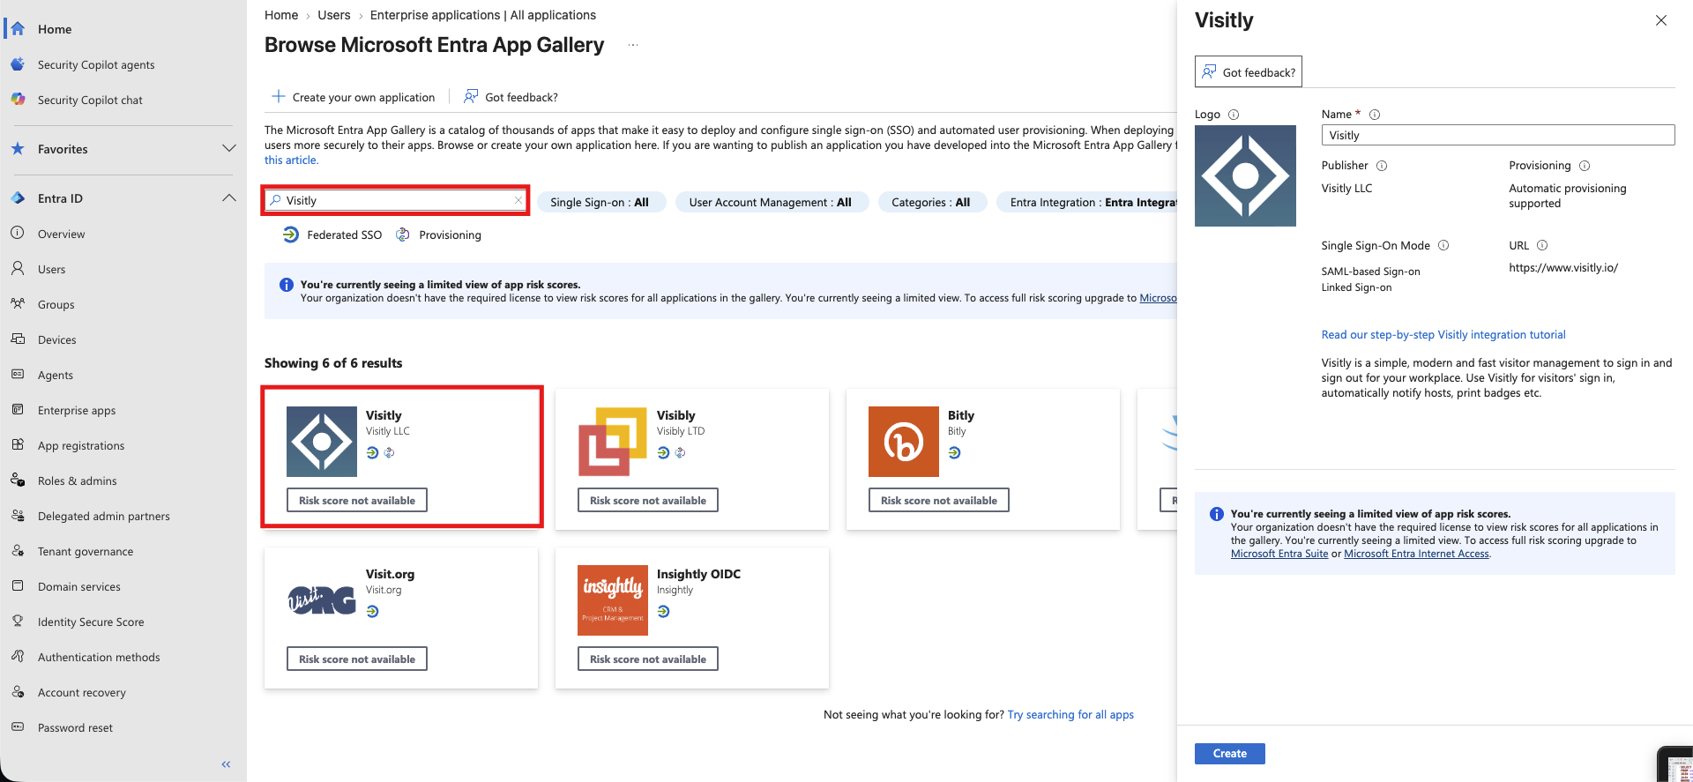
Task: Click Got feedback in the gallery toolbar
Action: point(511,97)
